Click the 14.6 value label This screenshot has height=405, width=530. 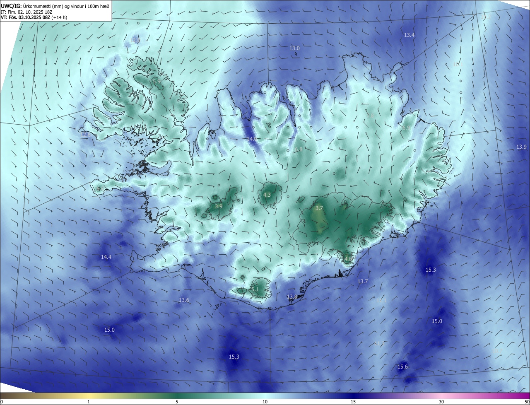coord(252,139)
